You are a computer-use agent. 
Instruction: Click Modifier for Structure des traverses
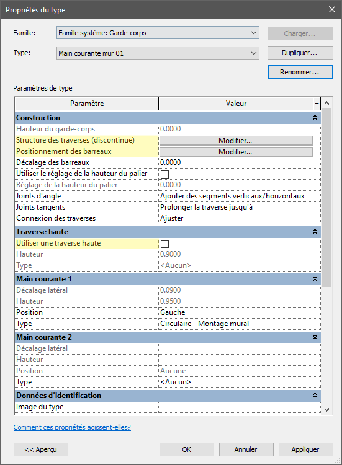point(236,141)
